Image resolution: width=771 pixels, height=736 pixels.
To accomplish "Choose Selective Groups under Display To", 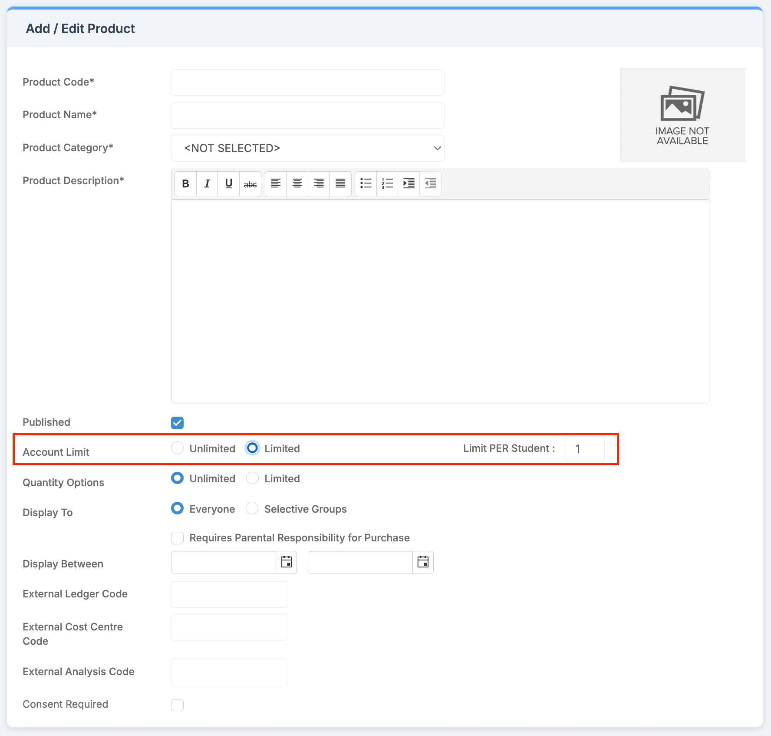I will 252,508.
